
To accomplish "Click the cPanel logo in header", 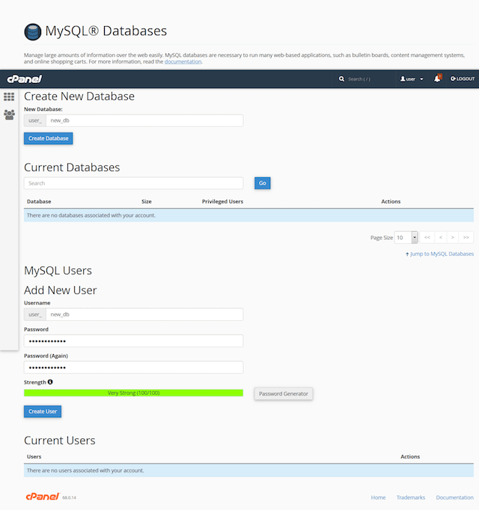I will point(24,79).
